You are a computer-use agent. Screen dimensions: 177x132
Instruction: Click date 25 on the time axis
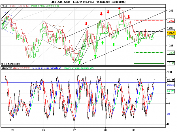13,130
